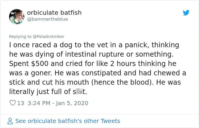199x128 pixels.
Task: See orbiculate batfish's other Tweets
Action: point(68,121)
